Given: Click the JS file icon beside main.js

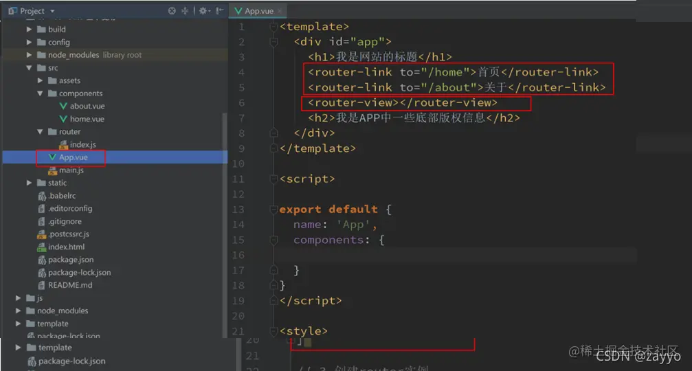Looking at the screenshot, I should point(52,170).
